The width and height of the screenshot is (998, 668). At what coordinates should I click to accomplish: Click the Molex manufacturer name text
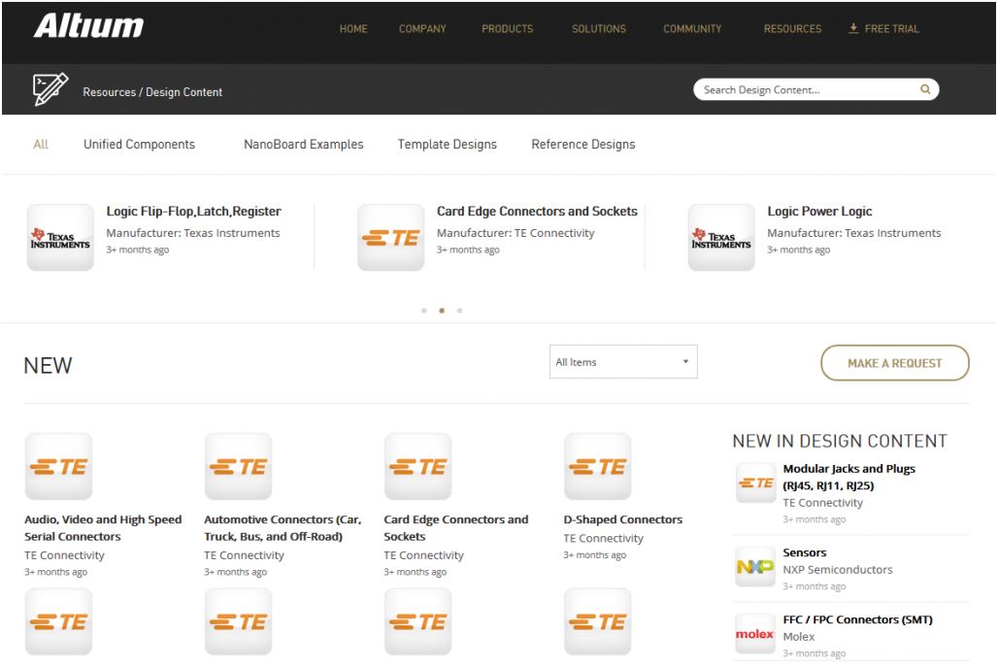click(x=799, y=637)
